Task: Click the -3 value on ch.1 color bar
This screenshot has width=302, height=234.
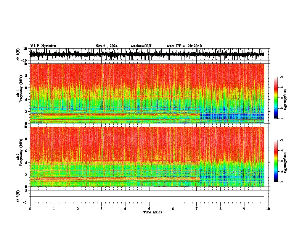Action: tap(281, 77)
